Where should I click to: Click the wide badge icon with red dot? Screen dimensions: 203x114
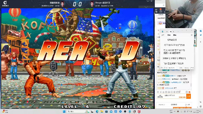[178, 92]
